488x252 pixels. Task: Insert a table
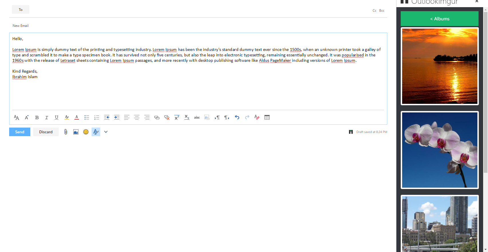[267, 117]
